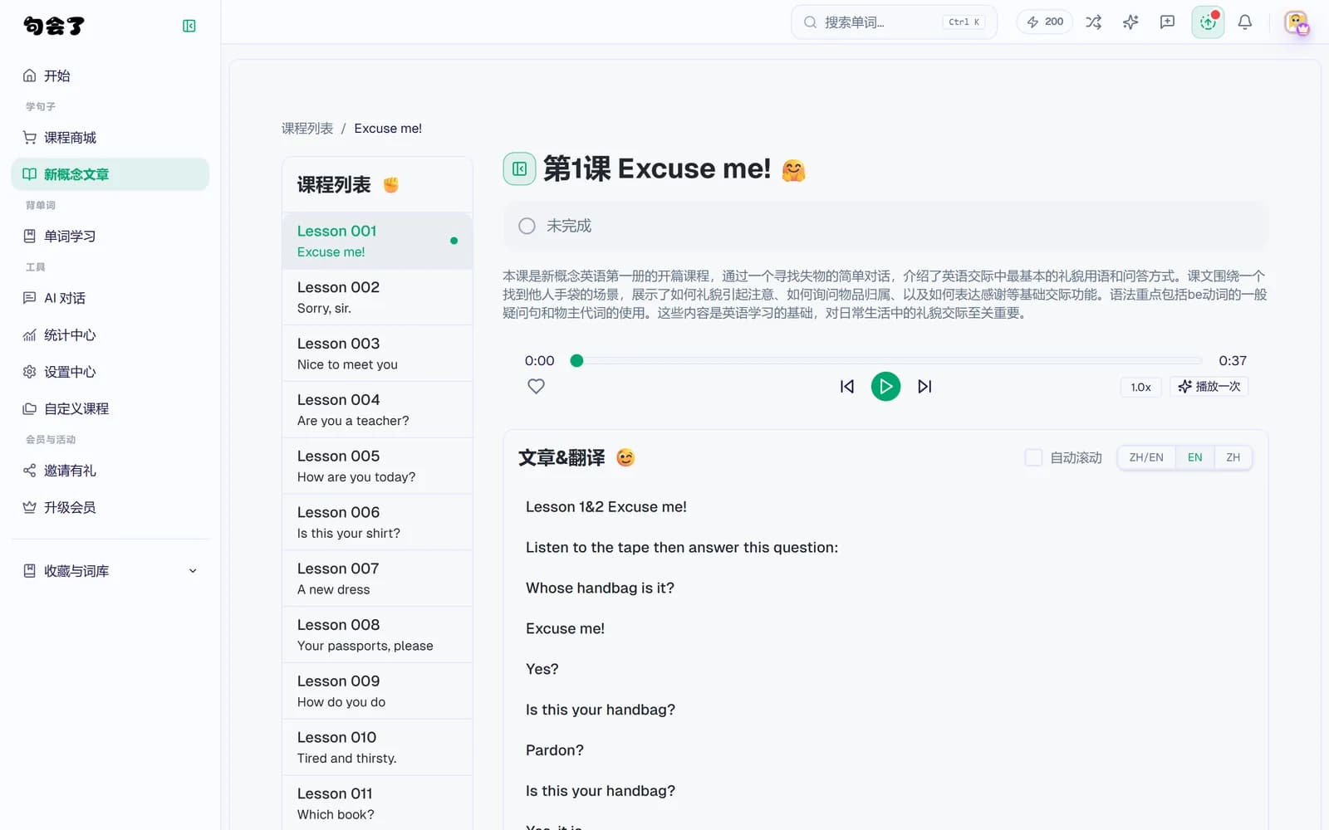Open user avatar profile menu
Screen dimensions: 1329x830
[1296, 22]
